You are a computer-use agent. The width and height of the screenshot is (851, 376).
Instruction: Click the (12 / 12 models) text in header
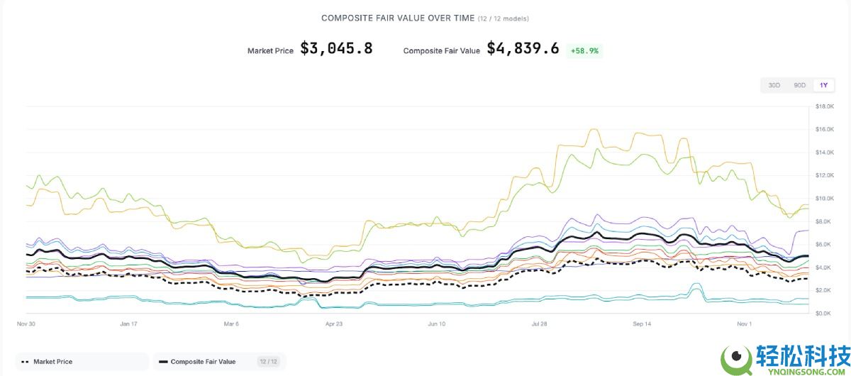(502, 18)
